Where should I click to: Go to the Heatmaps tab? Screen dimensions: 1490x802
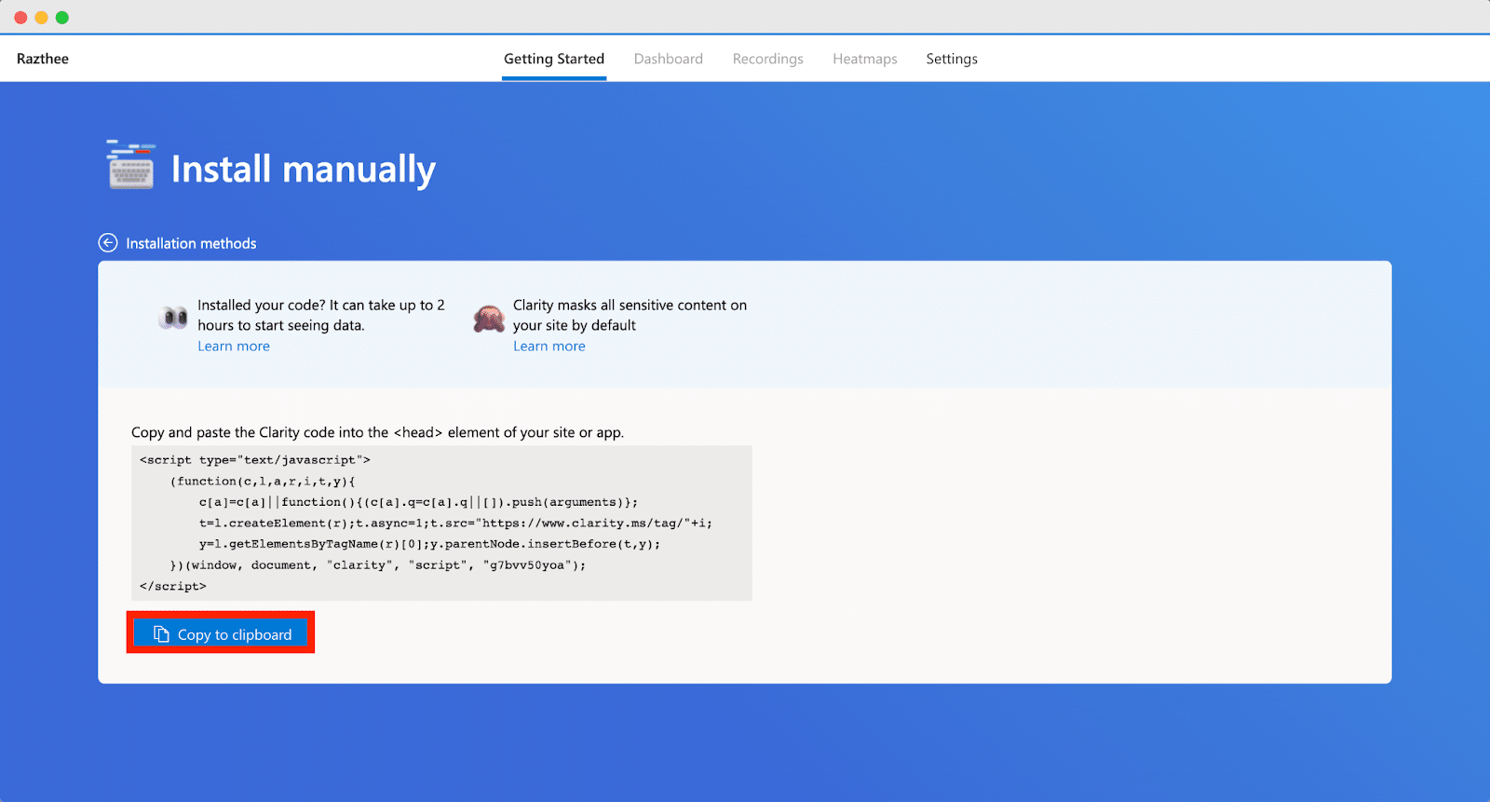pos(865,59)
